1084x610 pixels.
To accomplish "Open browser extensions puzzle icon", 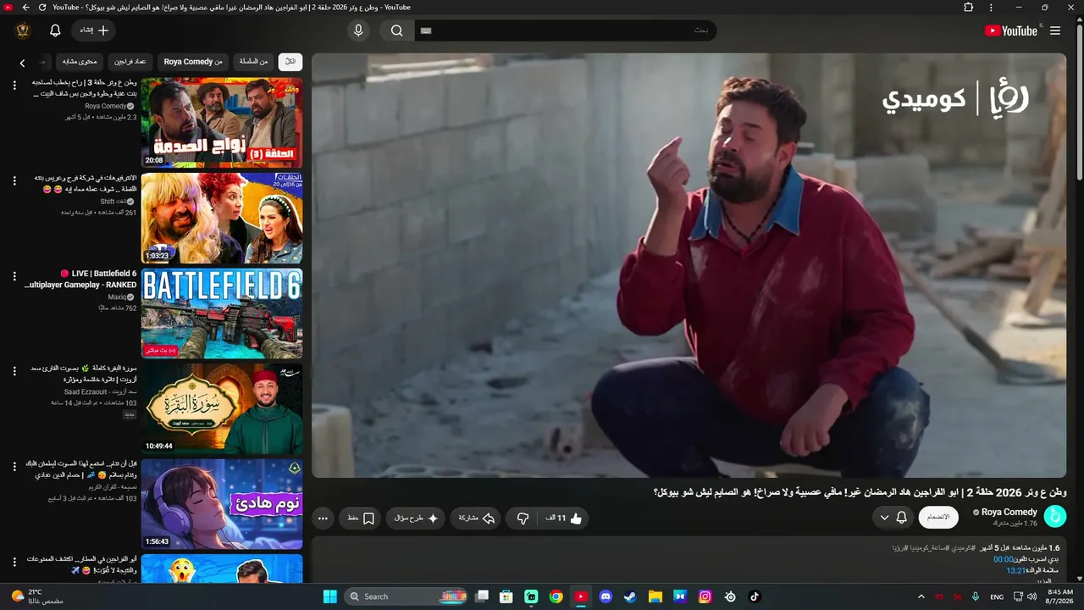I will (x=969, y=8).
